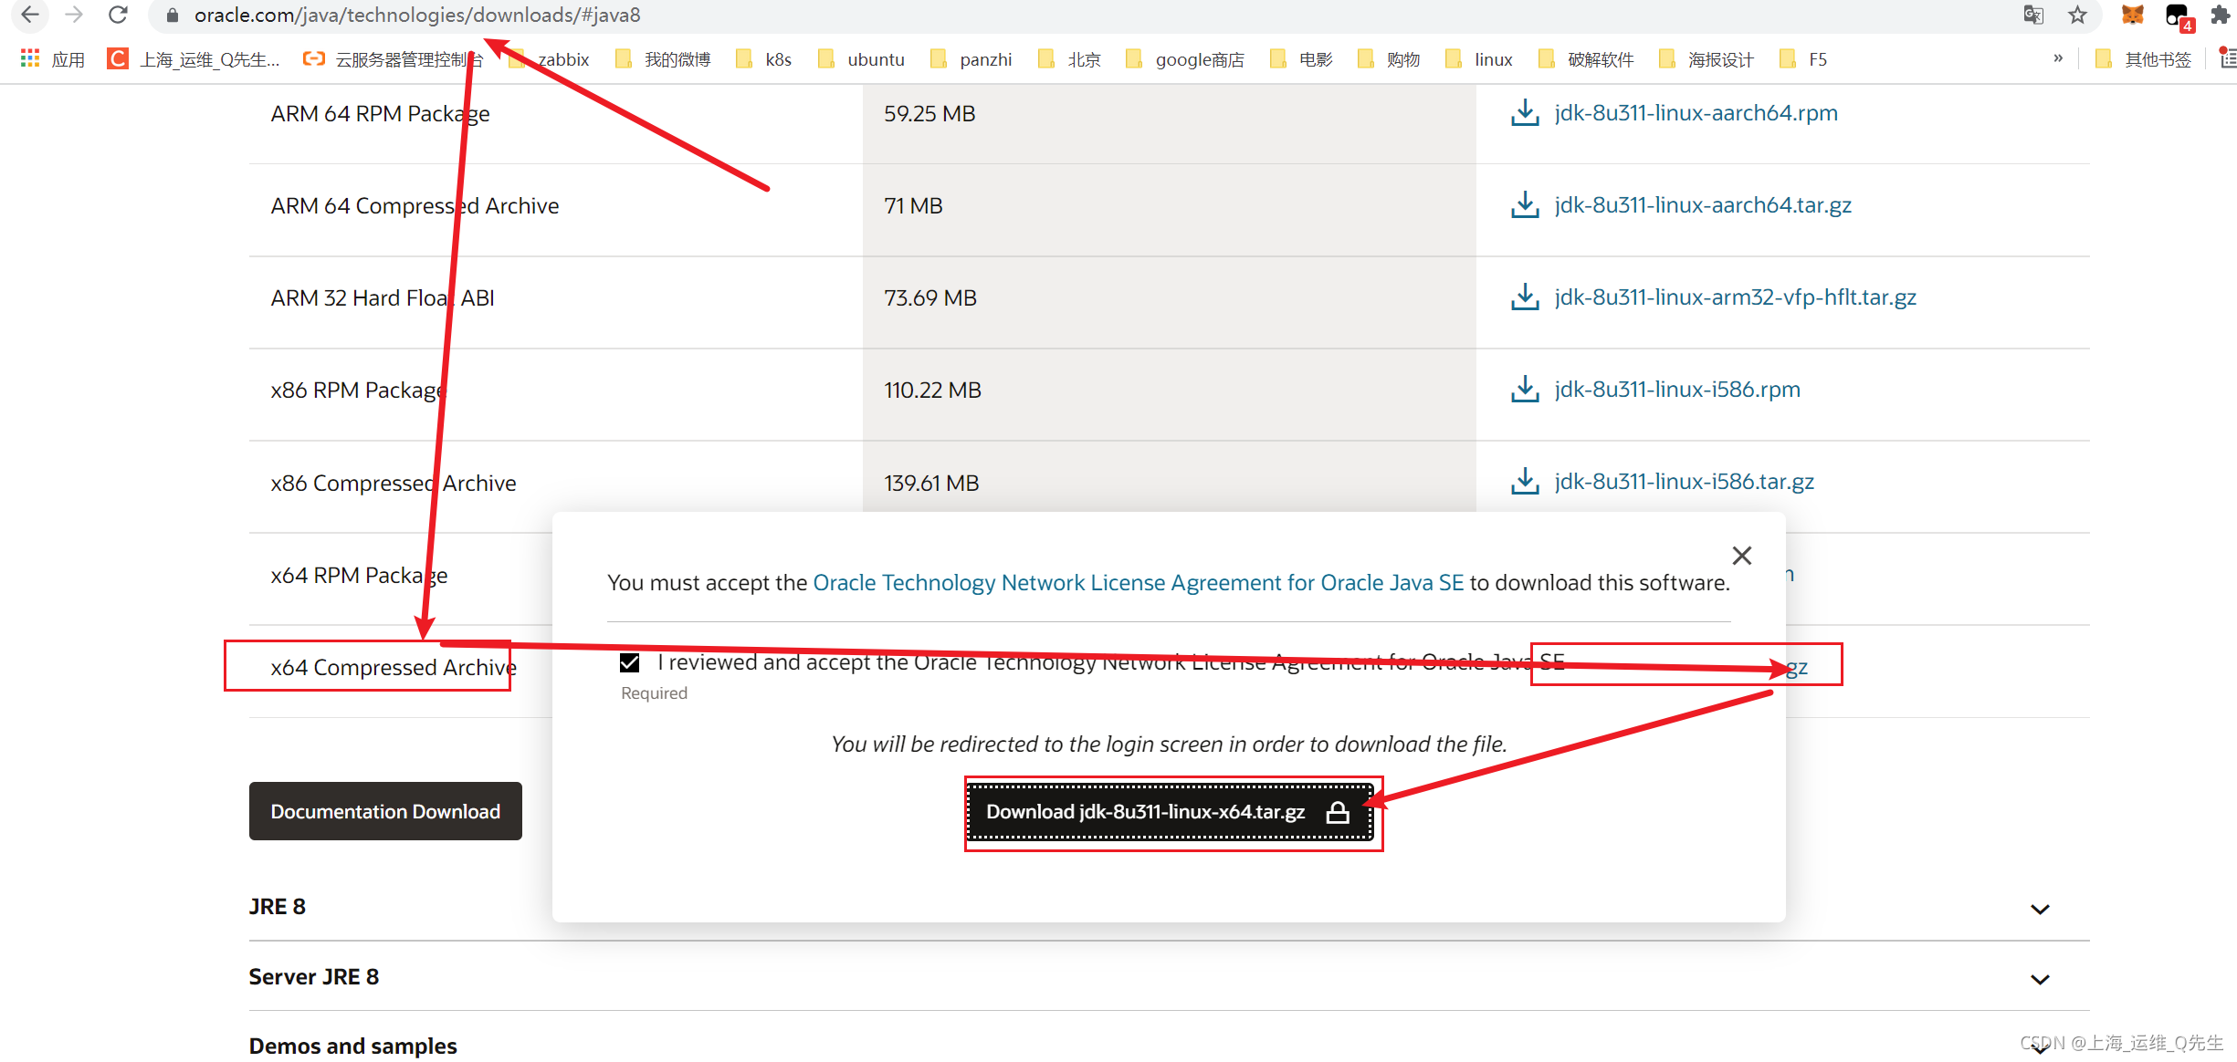Open the 应用 apps grid shortcut

point(52,59)
